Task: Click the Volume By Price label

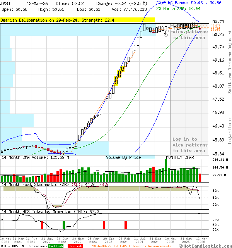Action: pos(124,157)
